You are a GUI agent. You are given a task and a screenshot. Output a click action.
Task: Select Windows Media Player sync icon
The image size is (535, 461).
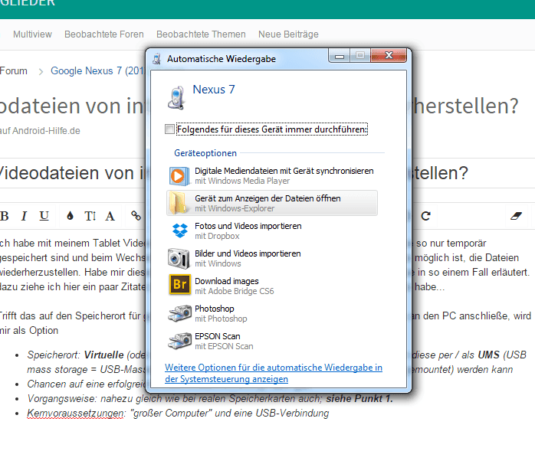(x=179, y=176)
